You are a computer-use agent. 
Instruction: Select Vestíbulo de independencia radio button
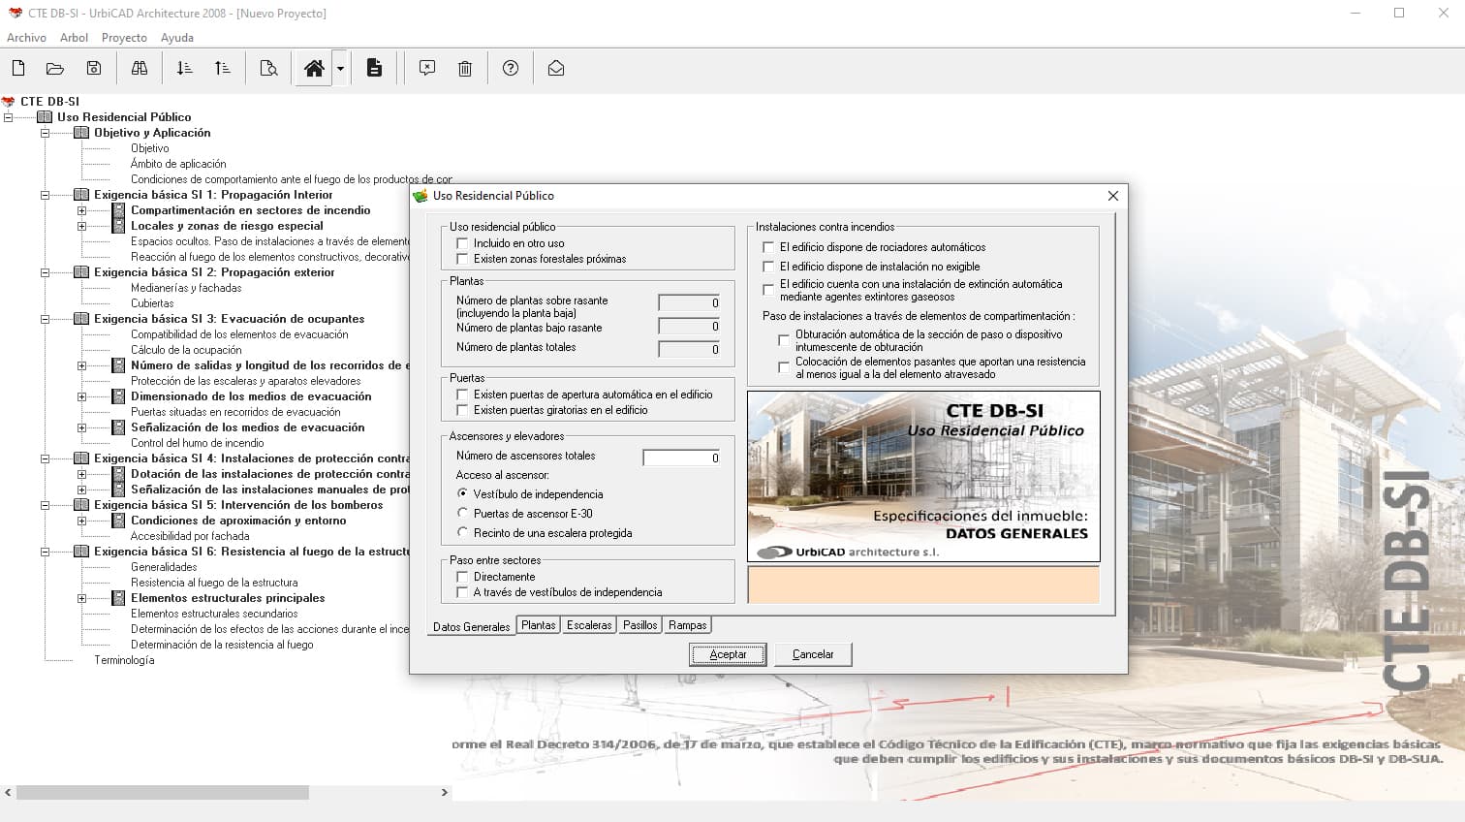click(462, 493)
